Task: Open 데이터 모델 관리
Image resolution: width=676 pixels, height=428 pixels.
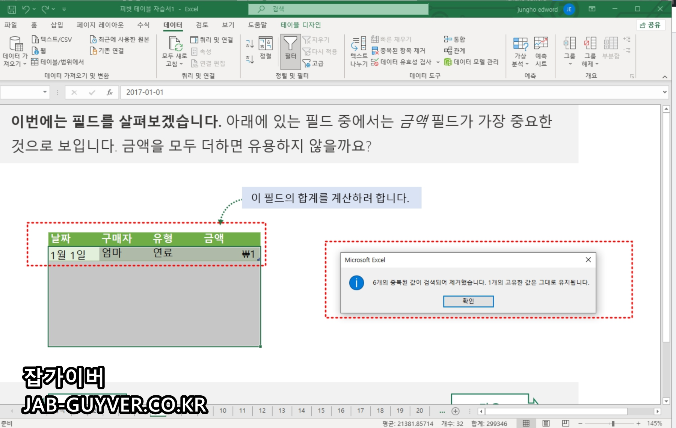Action: click(x=471, y=62)
